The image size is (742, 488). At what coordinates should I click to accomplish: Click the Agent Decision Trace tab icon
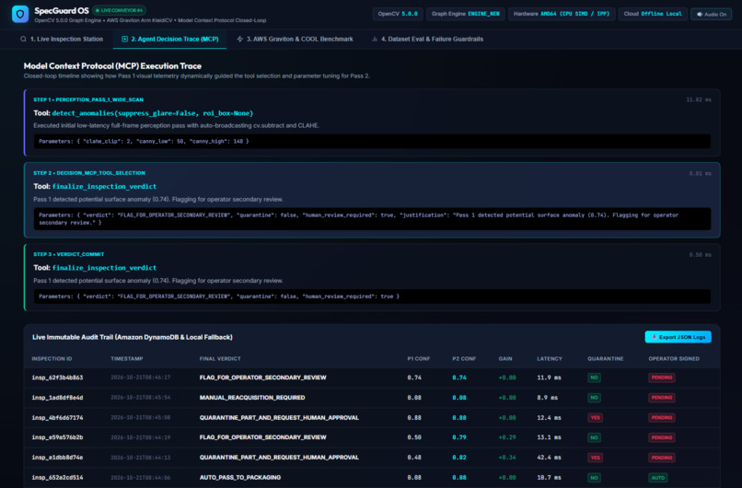click(124, 40)
